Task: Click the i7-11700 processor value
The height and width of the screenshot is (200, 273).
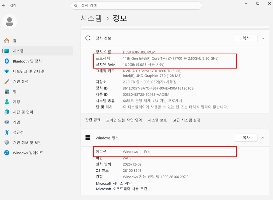Action: click(x=170, y=58)
